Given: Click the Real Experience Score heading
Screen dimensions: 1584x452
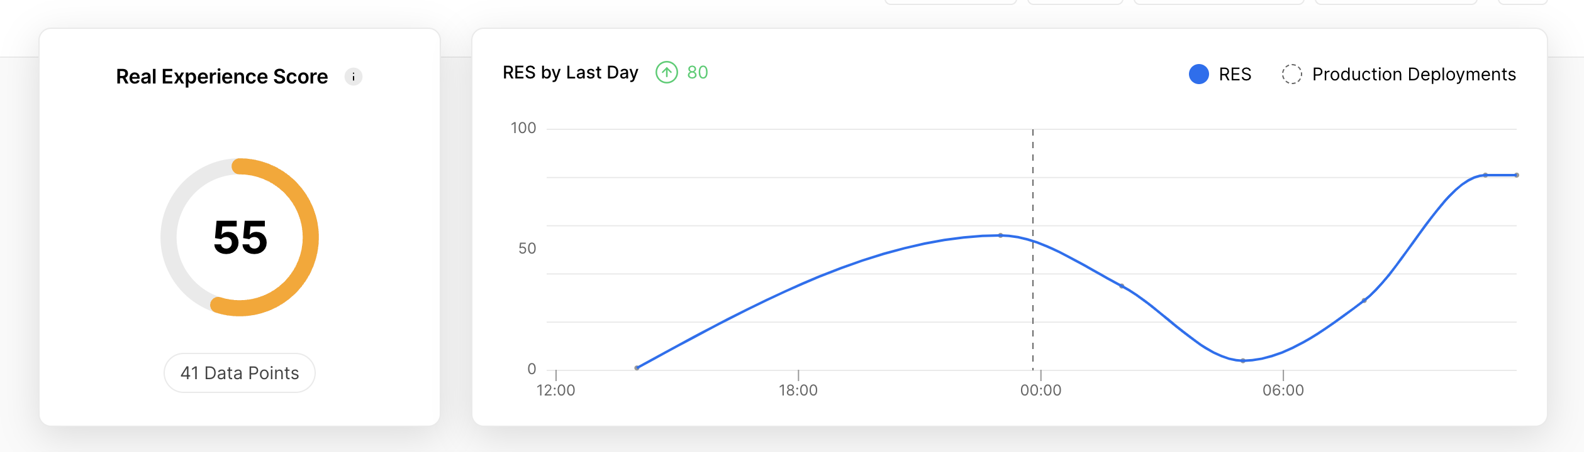Looking at the screenshot, I should (222, 77).
